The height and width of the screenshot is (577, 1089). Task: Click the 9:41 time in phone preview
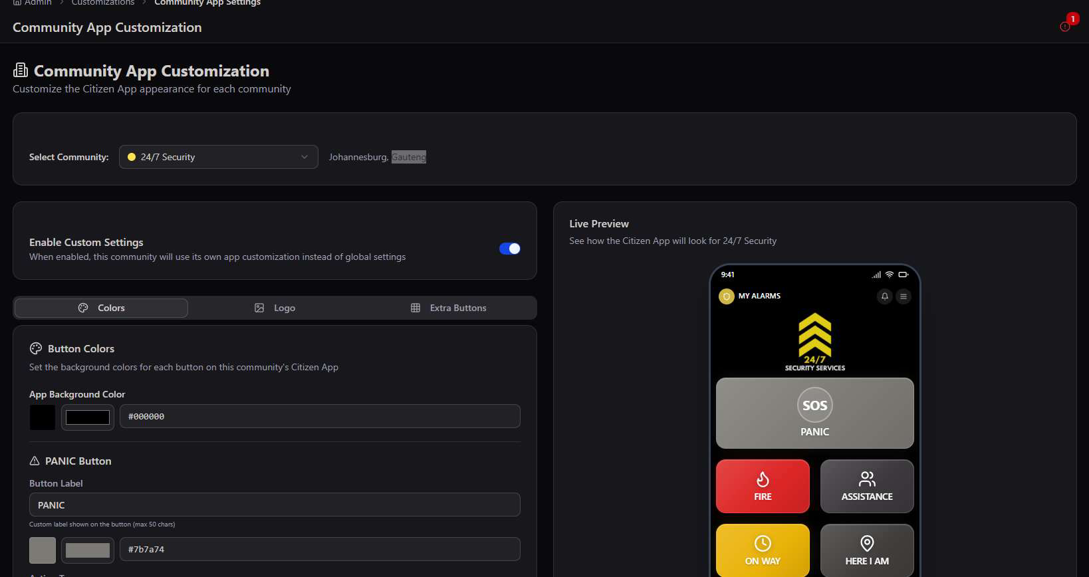click(x=728, y=275)
